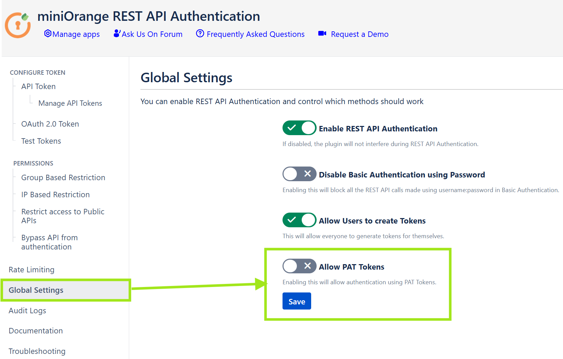Viewport: 563px width, 359px height.
Task: Navigate to Documentation
Action: pyautogui.click(x=35, y=331)
